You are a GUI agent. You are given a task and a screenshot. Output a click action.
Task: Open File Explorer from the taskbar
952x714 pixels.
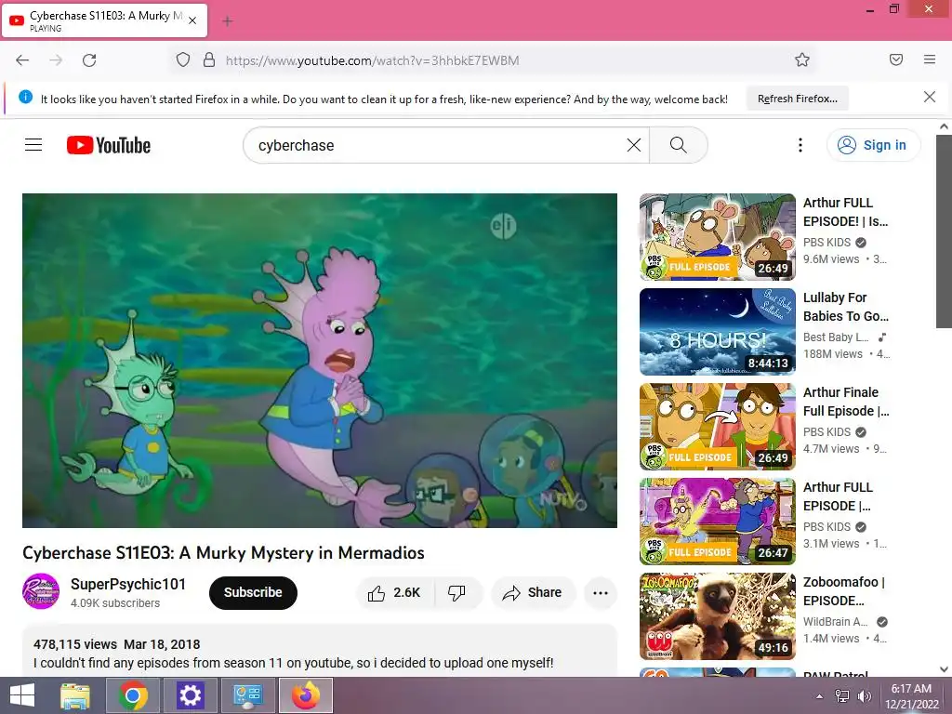click(75, 695)
